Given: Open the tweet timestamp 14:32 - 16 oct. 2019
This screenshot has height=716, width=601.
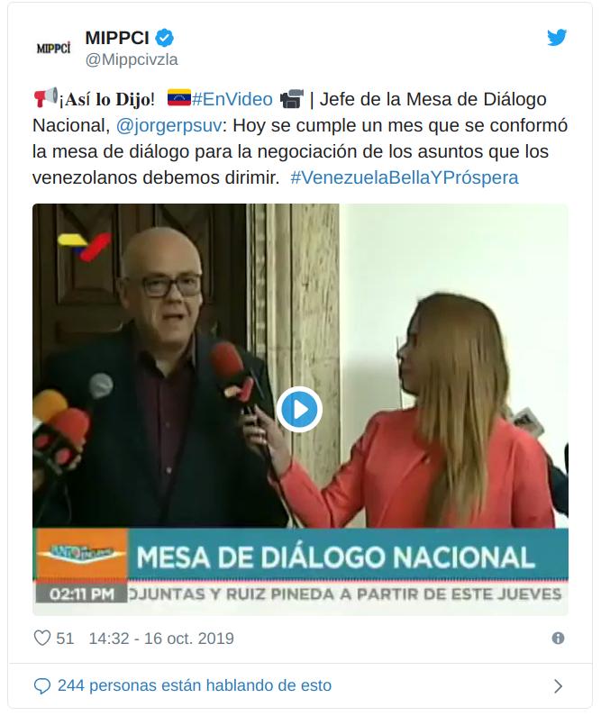Looking at the screenshot, I should [x=161, y=638].
